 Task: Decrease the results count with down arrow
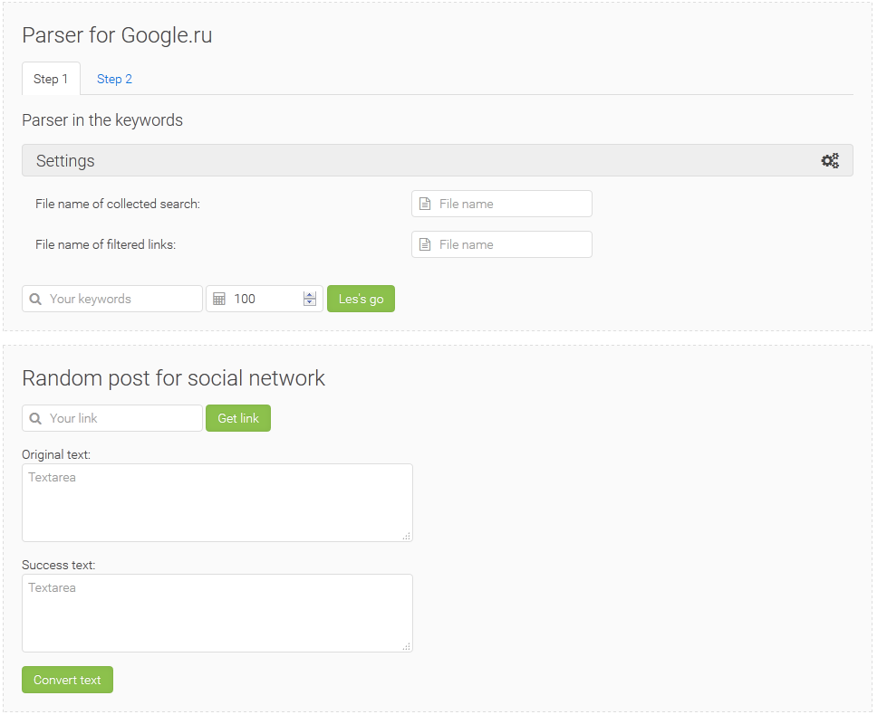(x=310, y=303)
